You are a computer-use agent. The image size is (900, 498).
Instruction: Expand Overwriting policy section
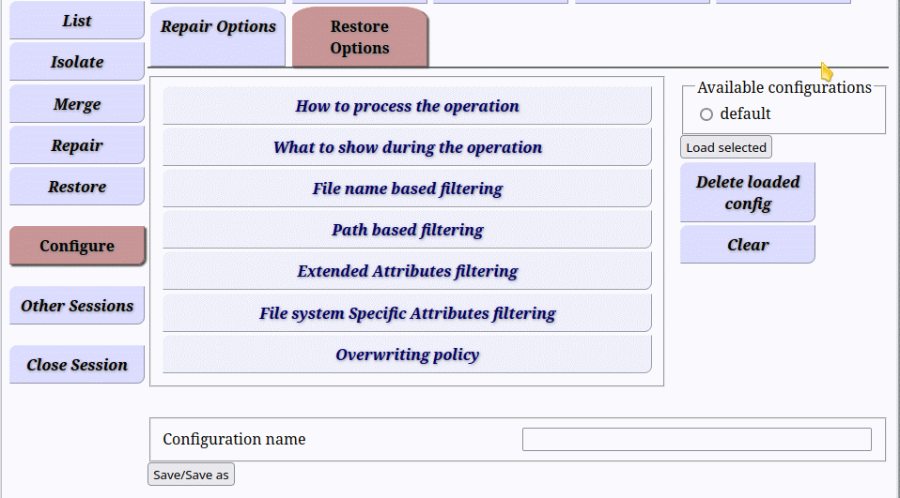click(x=407, y=355)
